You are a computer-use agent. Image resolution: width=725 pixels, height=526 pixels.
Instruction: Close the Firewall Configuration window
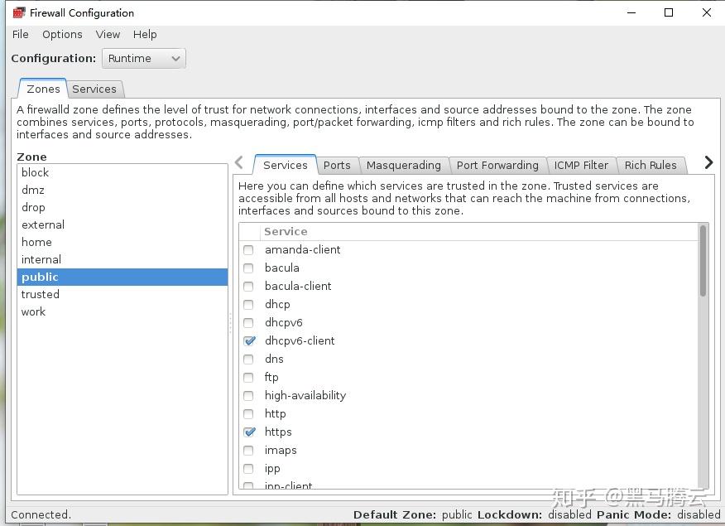pyautogui.click(x=707, y=12)
